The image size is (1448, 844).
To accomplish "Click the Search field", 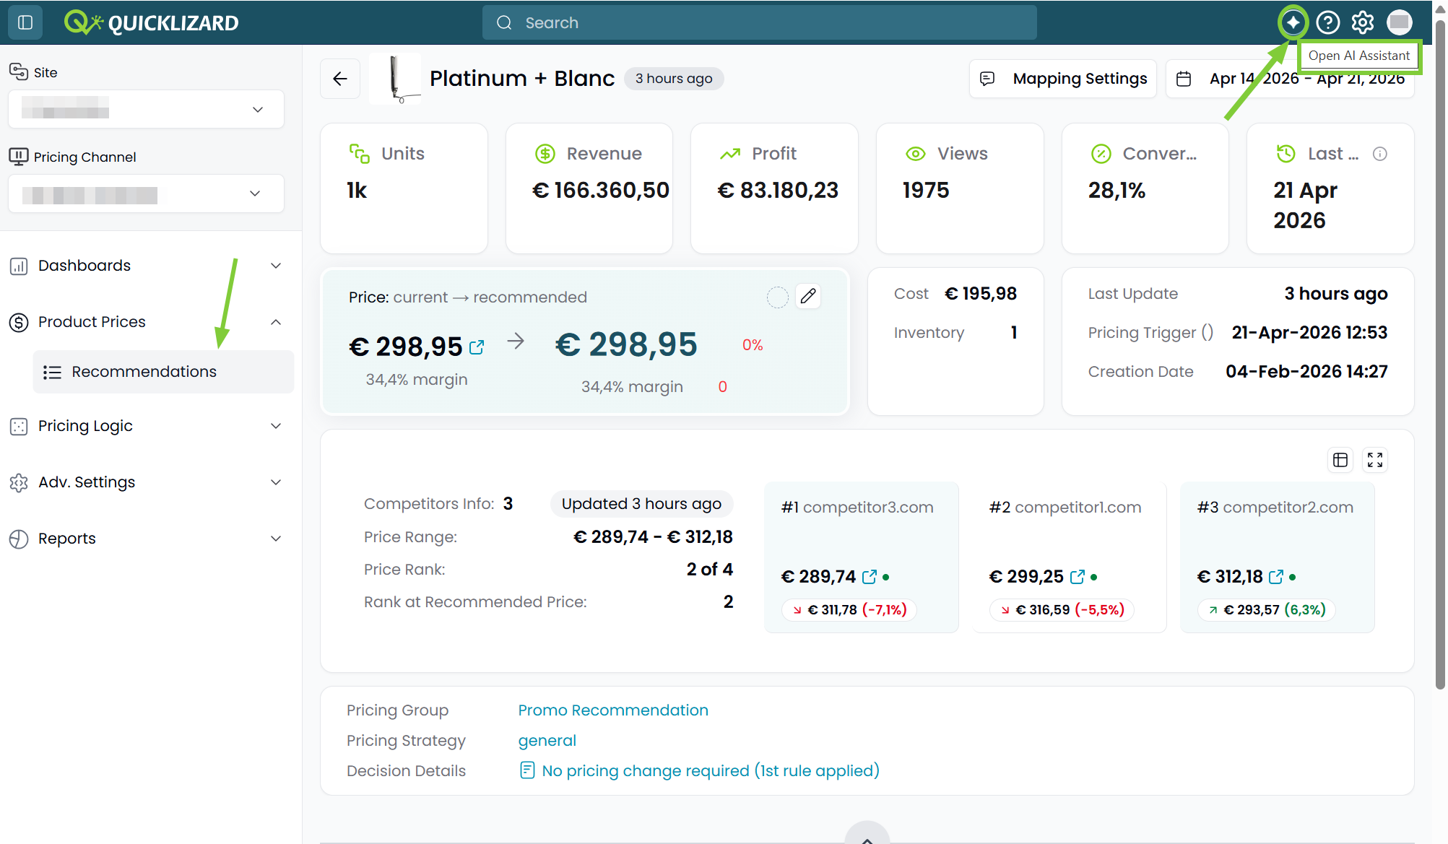I will pyautogui.click(x=760, y=22).
